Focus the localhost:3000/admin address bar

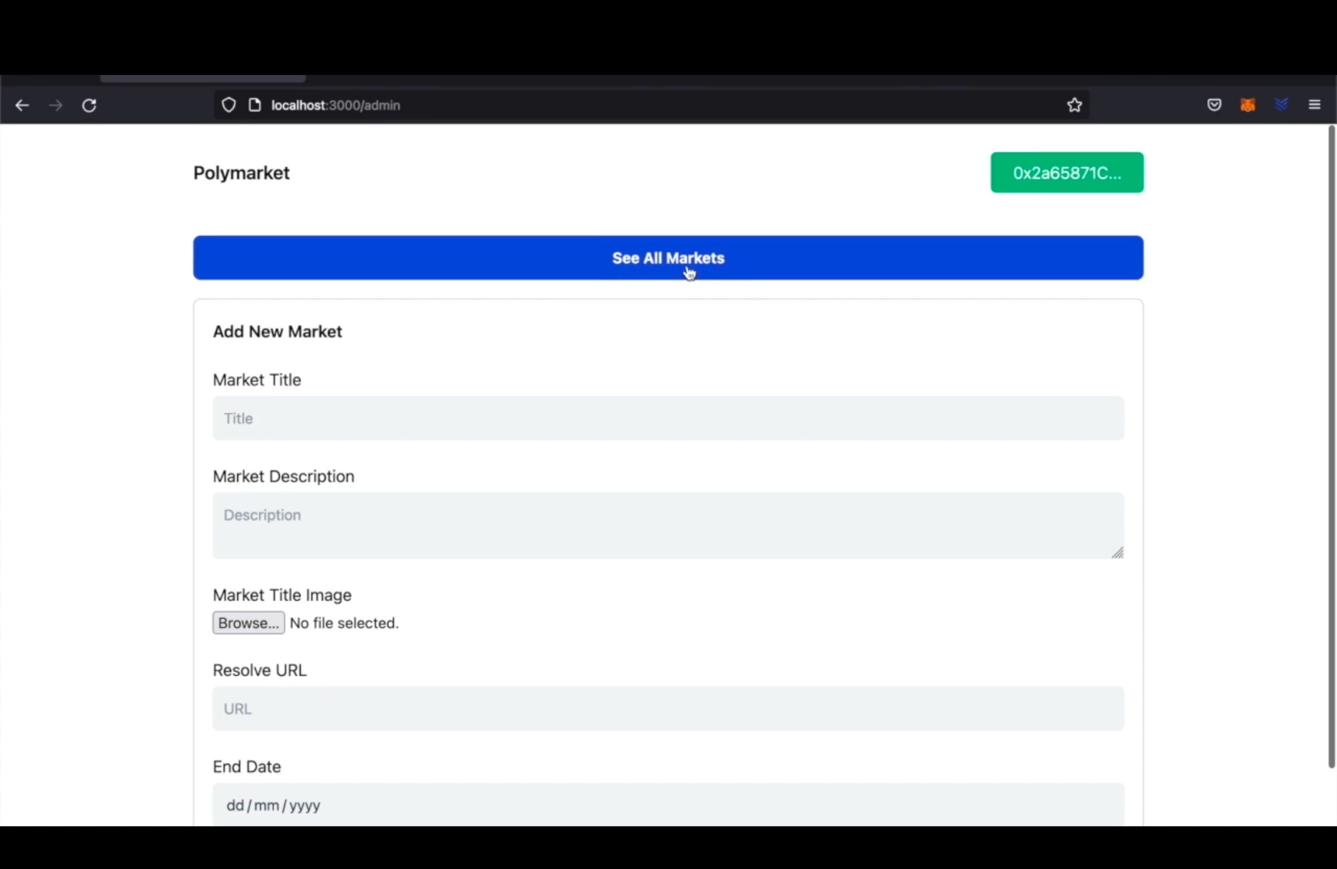tap(652, 105)
